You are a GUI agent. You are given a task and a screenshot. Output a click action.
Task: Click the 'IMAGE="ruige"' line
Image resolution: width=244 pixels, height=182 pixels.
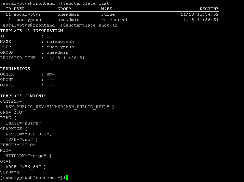(26, 123)
